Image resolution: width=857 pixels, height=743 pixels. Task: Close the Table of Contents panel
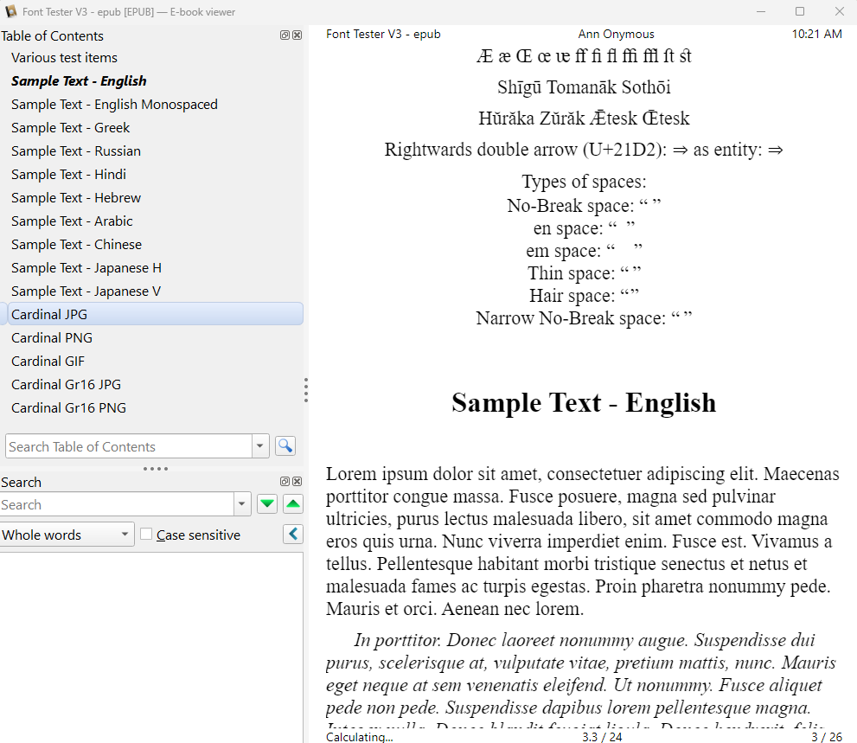click(297, 35)
